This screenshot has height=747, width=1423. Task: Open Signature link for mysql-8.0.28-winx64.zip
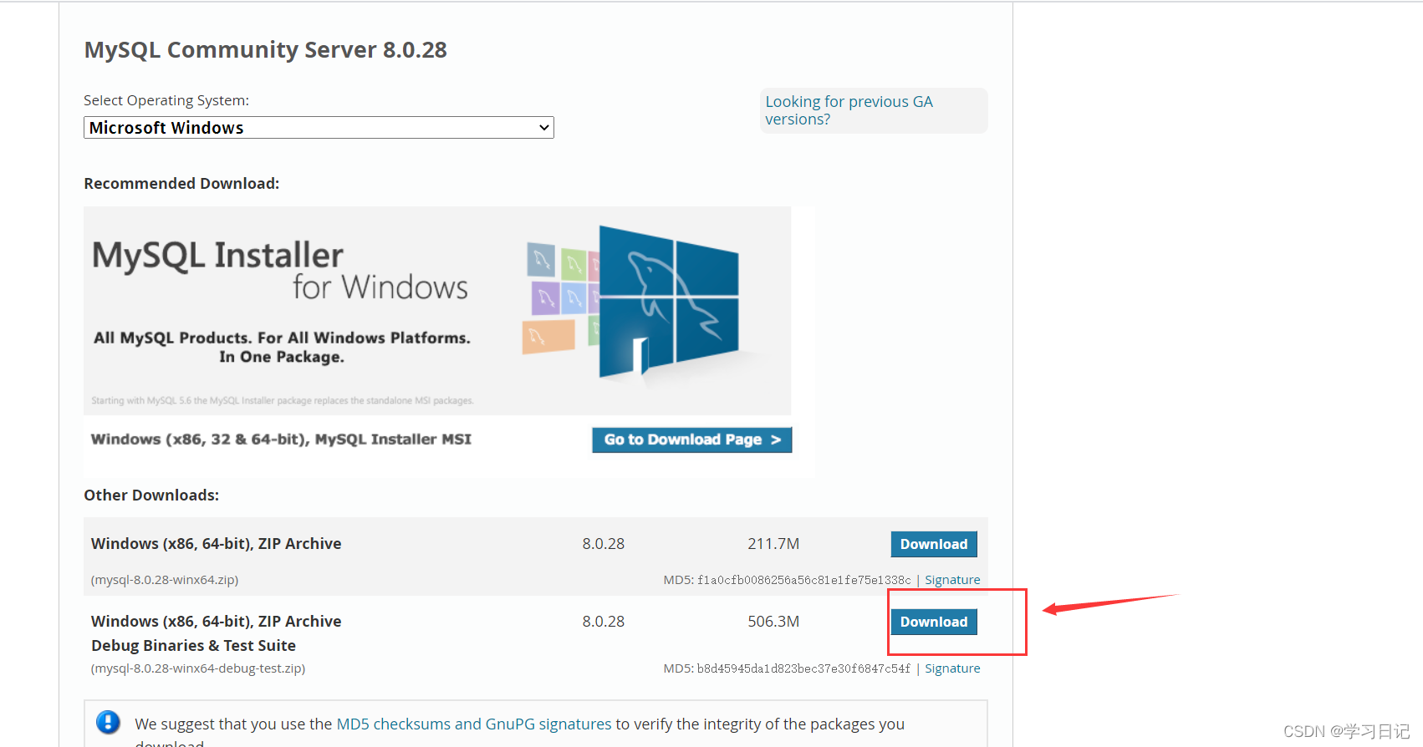952,580
